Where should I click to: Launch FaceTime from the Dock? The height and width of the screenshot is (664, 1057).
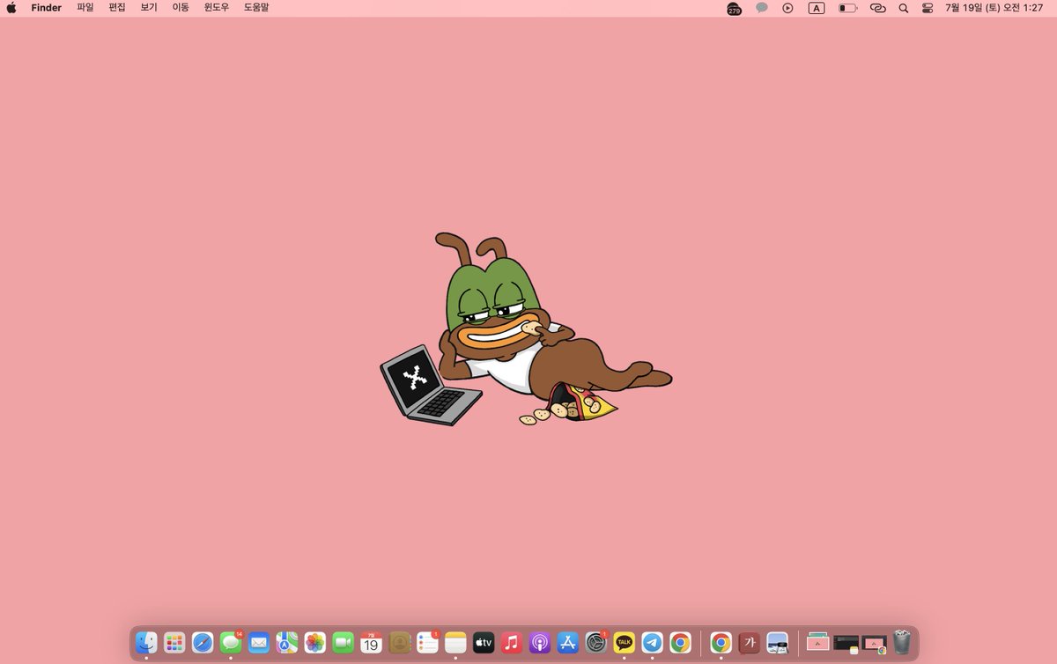343,643
